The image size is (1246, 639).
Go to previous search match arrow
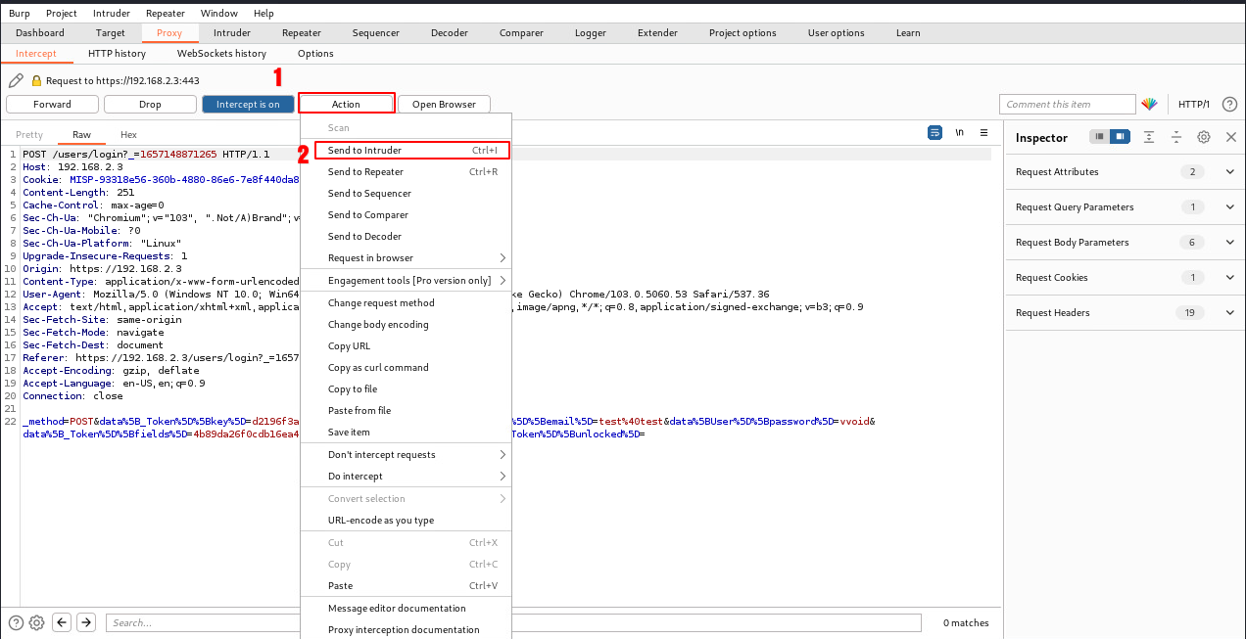[x=62, y=622]
